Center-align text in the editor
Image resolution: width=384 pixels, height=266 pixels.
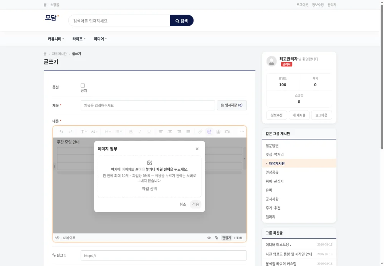pos(170,132)
